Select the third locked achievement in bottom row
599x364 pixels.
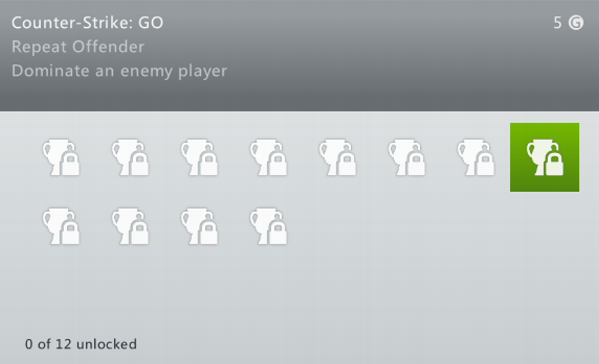coord(199,226)
